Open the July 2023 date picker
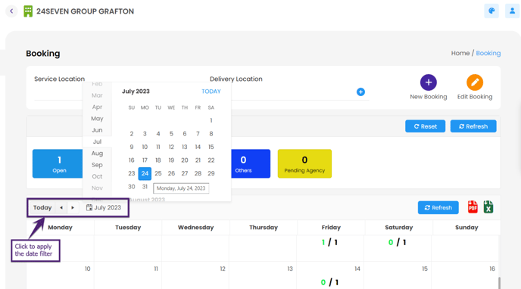The image size is (521, 289). click(x=104, y=208)
